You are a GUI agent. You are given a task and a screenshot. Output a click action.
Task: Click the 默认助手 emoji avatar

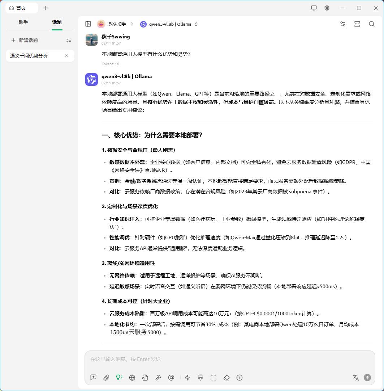pos(101,24)
